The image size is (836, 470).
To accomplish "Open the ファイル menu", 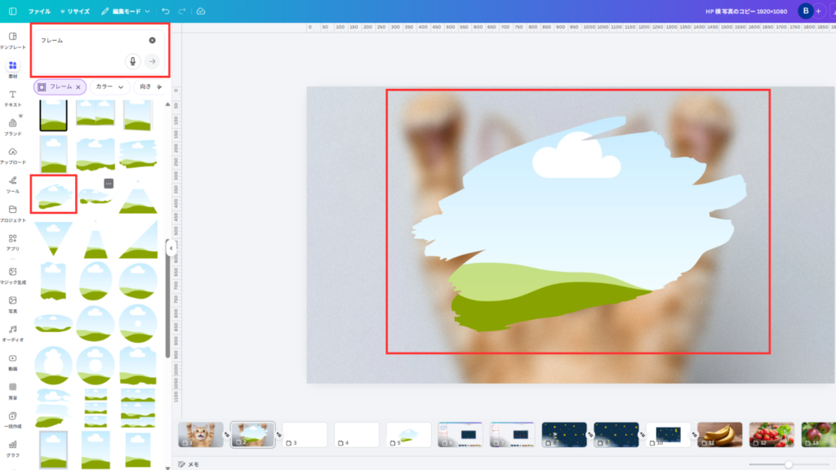I will (x=38, y=11).
